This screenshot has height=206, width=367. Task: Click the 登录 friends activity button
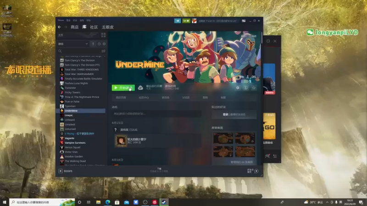click(x=234, y=114)
